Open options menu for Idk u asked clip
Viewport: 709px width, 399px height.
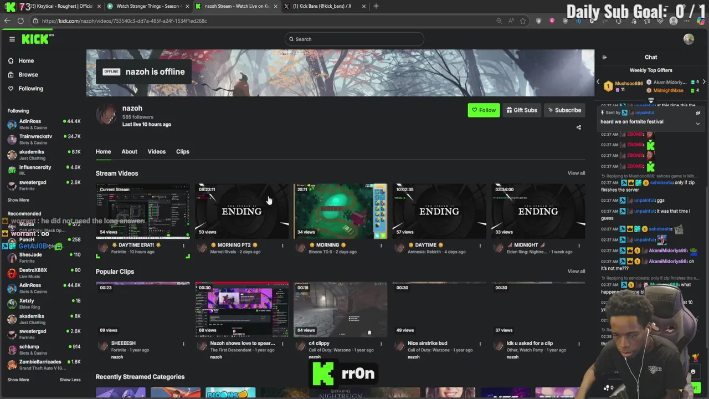tap(579, 344)
